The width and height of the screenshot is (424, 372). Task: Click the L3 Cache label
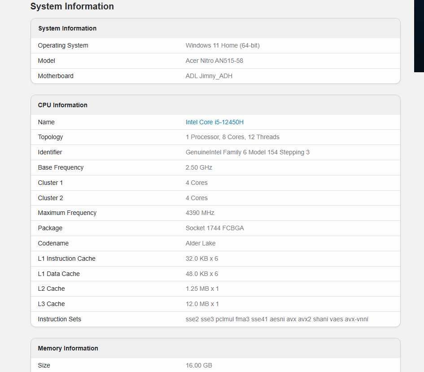(x=52, y=304)
